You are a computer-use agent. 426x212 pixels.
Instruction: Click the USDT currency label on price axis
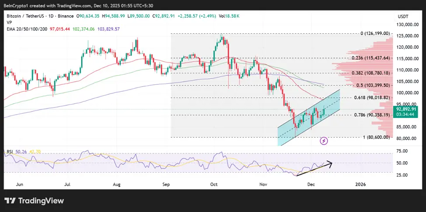pyautogui.click(x=402, y=16)
